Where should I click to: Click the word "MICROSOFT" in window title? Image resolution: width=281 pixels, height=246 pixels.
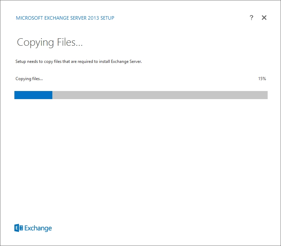[x=28, y=18]
